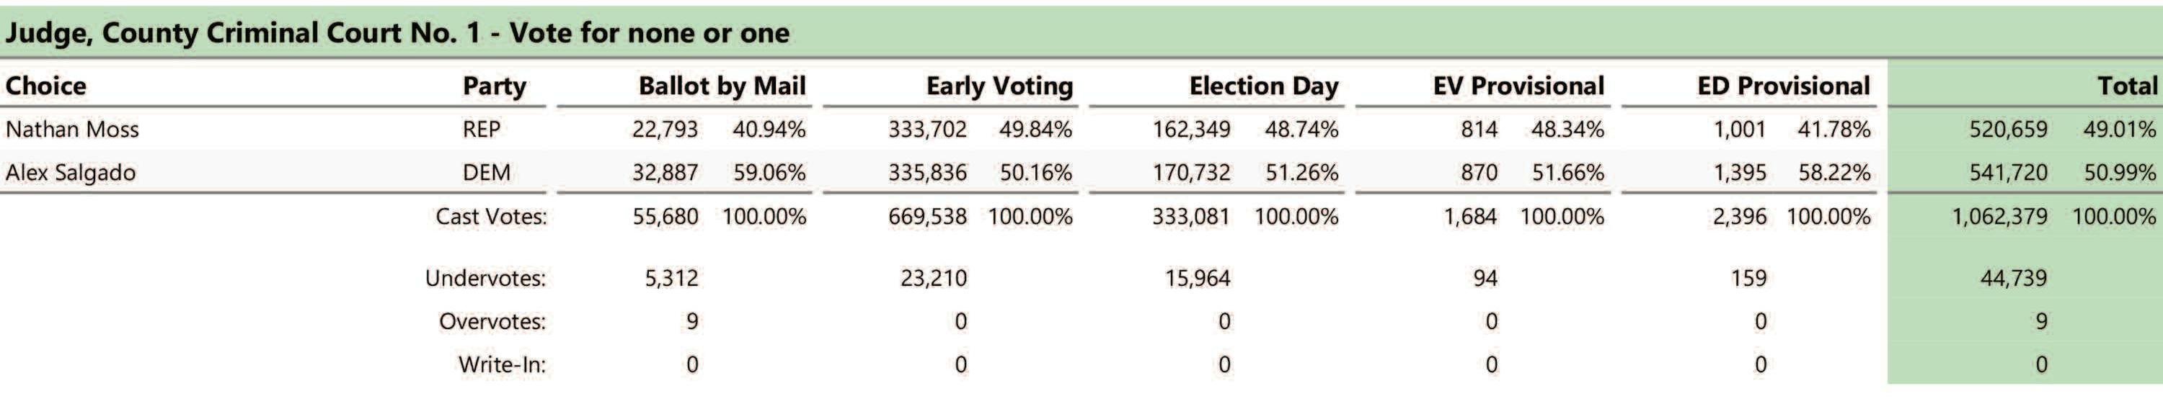Click Early Voting undervotes value 23,210
This screenshot has width=2163, height=404.
click(933, 277)
